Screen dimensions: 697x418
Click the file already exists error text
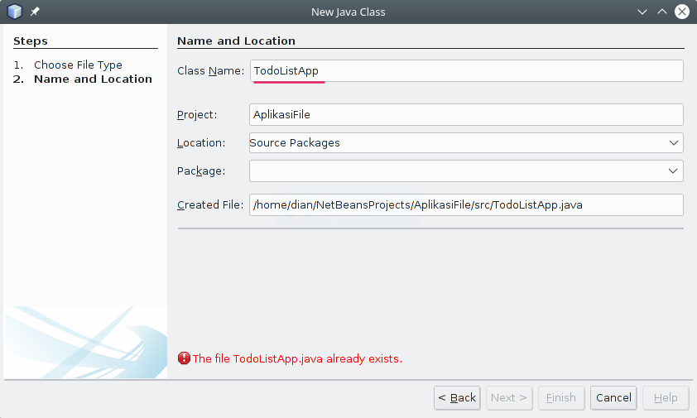pos(297,359)
